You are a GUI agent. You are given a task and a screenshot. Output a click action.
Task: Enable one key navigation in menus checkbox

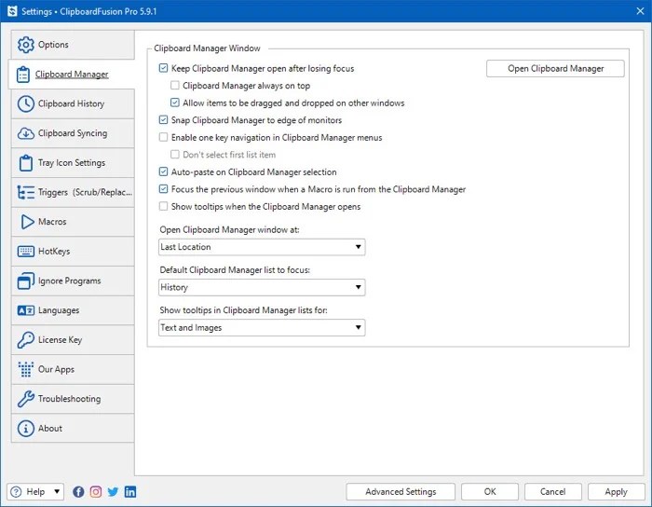point(163,137)
